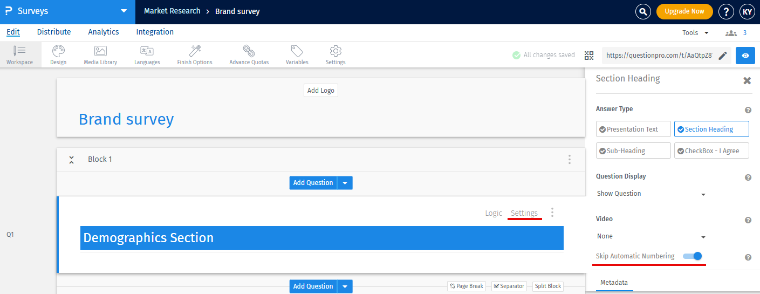Screen dimensions: 760x294
Task: Open Advance Quotas icon
Action: [x=249, y=55]
